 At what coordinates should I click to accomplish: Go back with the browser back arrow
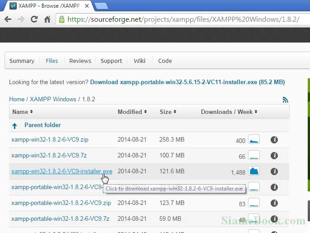click(x=8, y=19)
